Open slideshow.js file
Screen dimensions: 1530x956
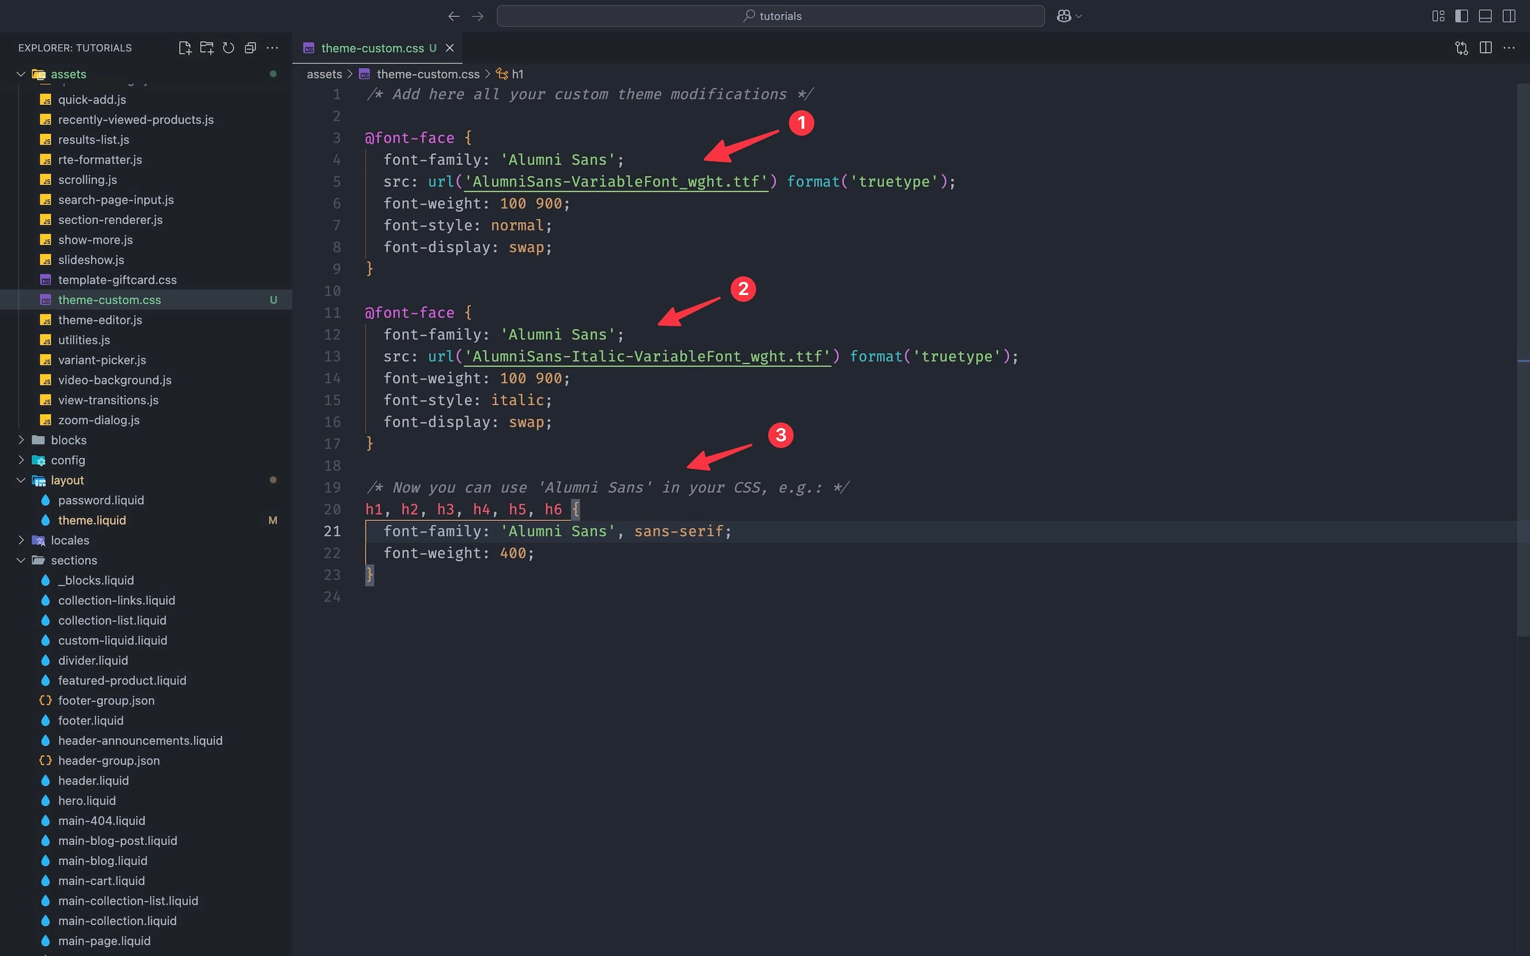point(91,260)
